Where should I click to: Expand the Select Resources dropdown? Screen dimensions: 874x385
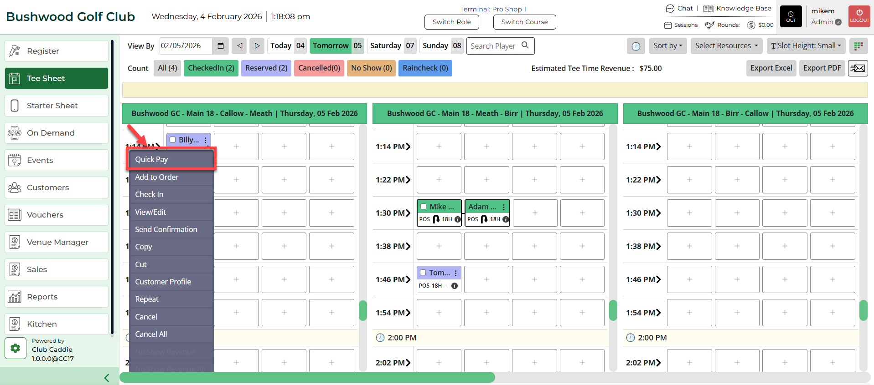(x=726, y=46)
